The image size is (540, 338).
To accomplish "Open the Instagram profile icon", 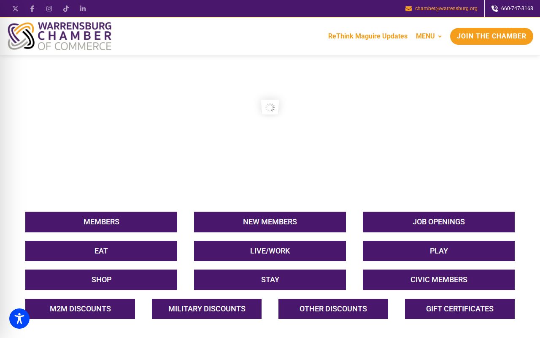I will tap(49, 8).
